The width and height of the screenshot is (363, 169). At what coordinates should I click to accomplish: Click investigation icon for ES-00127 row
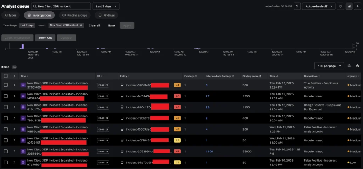(23, 85)
